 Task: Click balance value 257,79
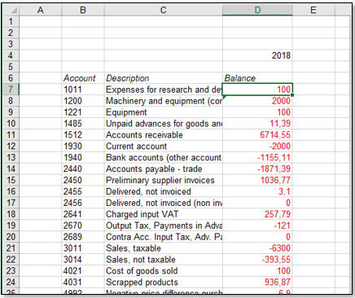257,214
